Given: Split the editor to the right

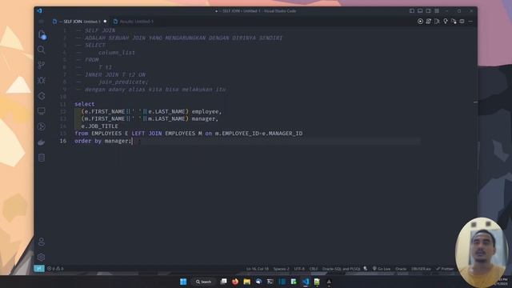Looking at the screenshot, I should pyautogui.click(x=462, y=22).
